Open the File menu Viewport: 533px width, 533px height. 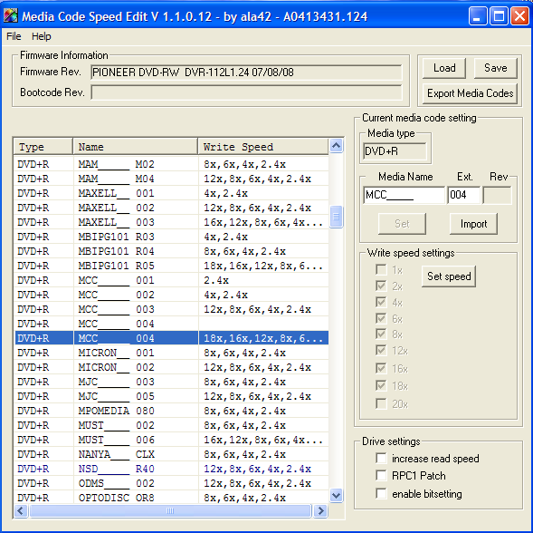[x=14, y=36]
